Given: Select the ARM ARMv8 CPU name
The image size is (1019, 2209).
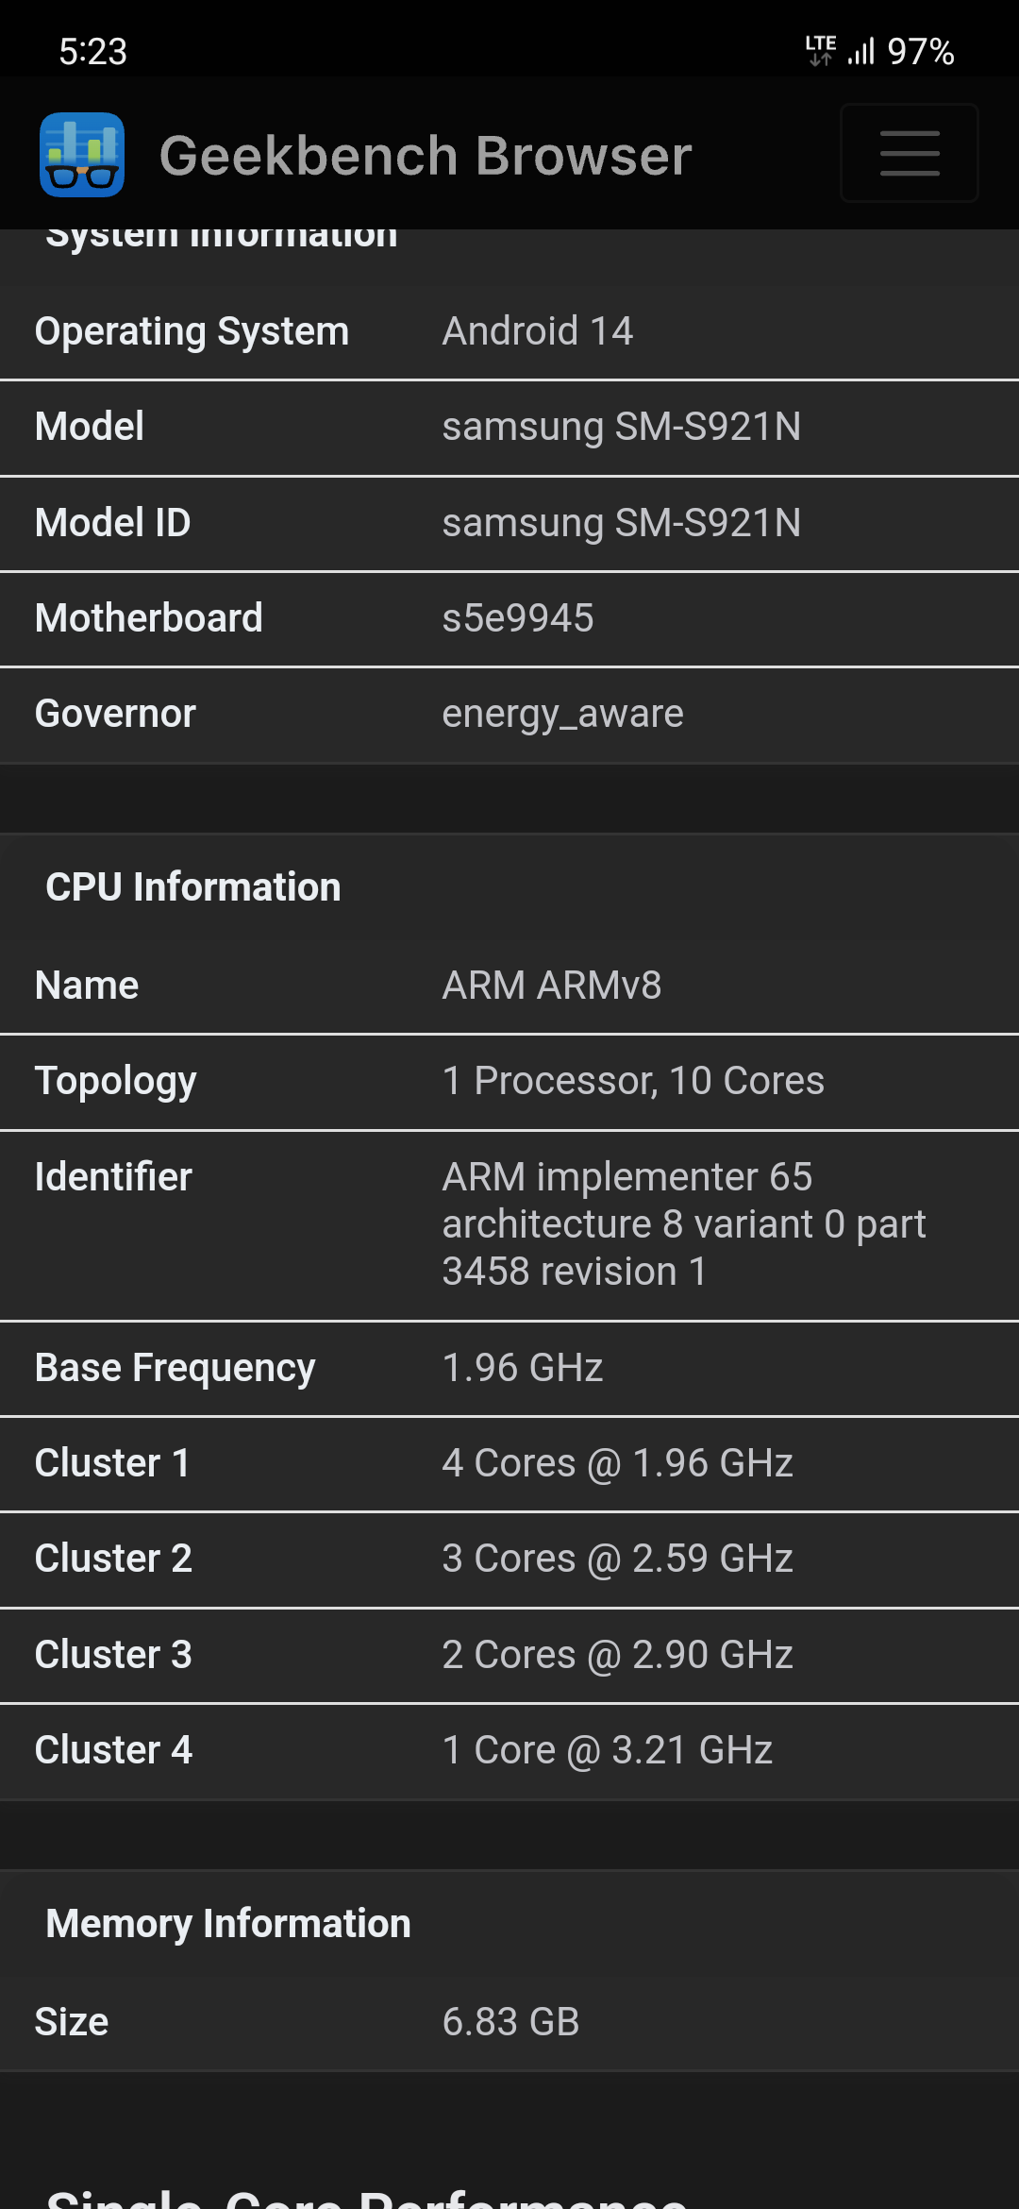Looking at the screenshot, I should (552, 986).
